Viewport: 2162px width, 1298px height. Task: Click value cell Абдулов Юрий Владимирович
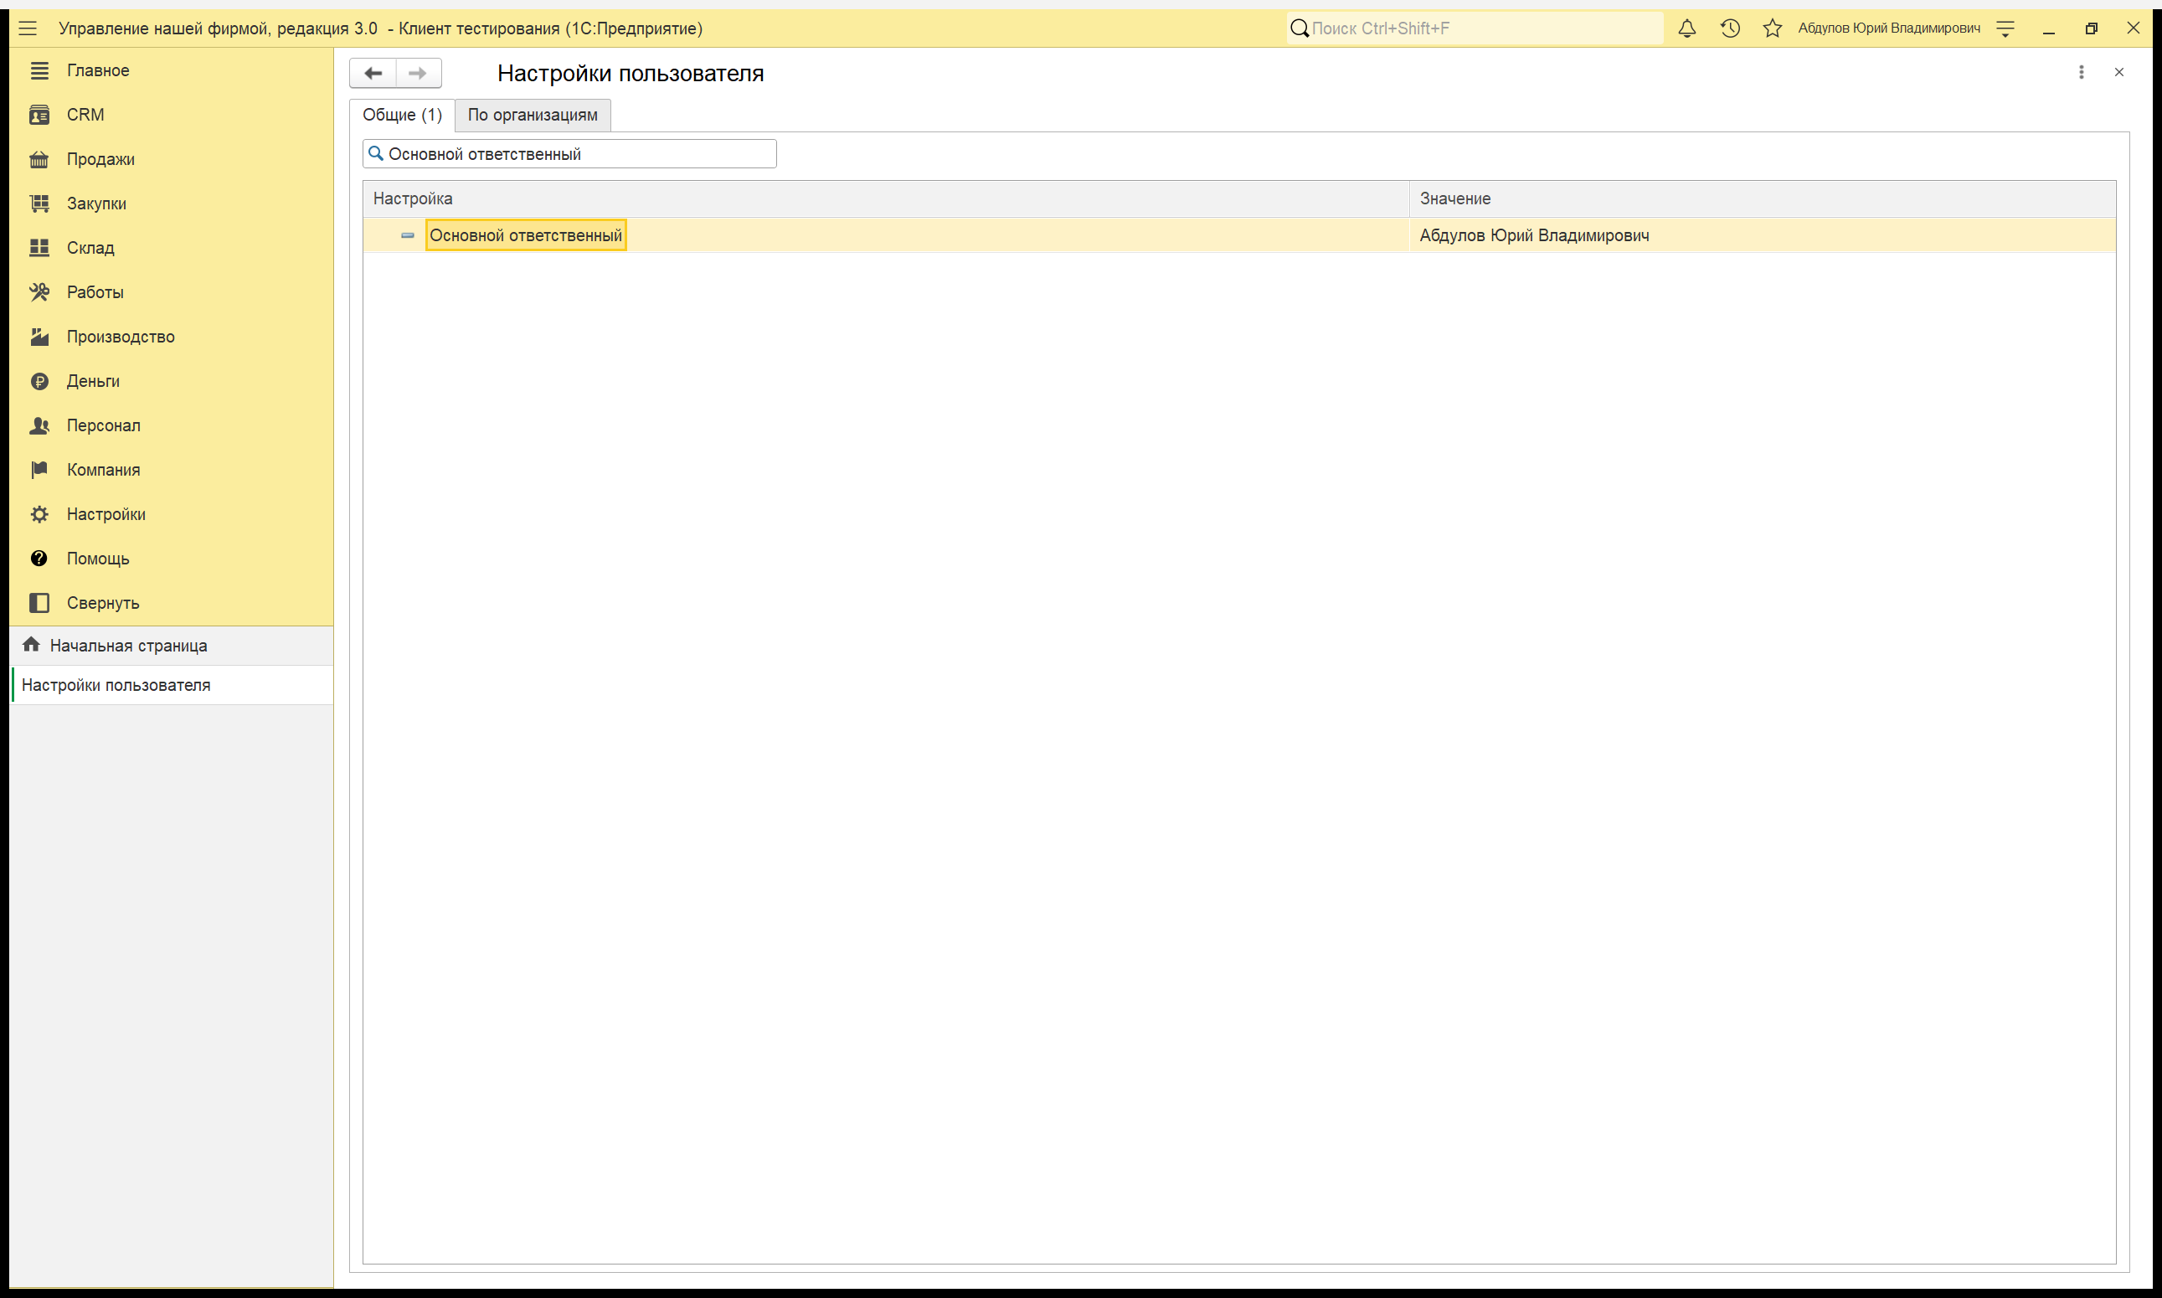[1763, 235]
